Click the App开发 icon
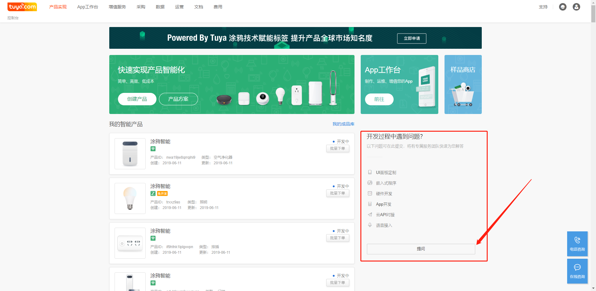The height and width of the screenshot is (291, 596). click(x=370, y=204)
